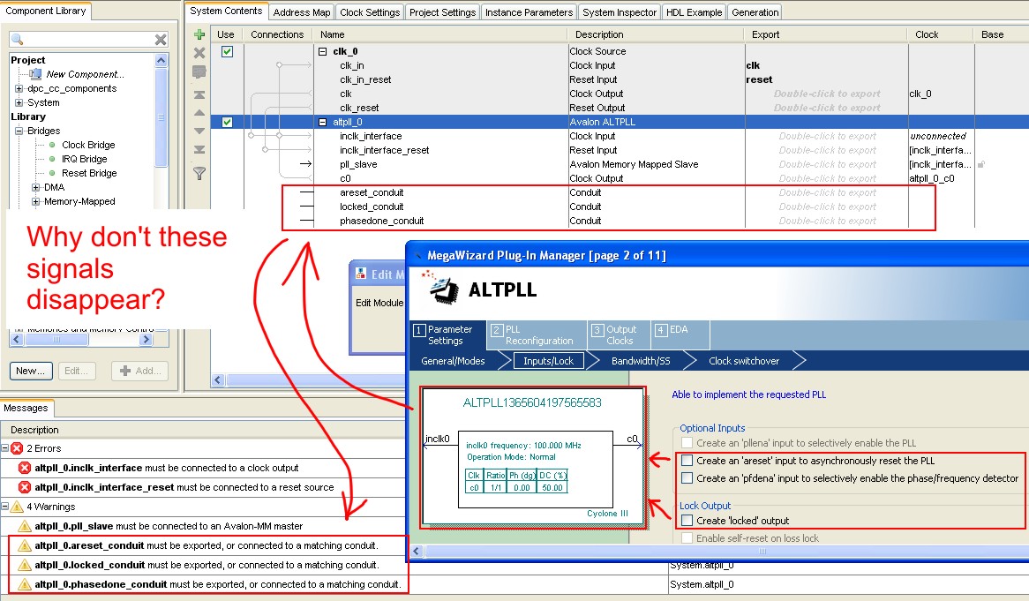Viewport: 1029px width, 601px height.
Task: Click component library vertical scrollbar up arrow
Action: click(x=161, y=60)
